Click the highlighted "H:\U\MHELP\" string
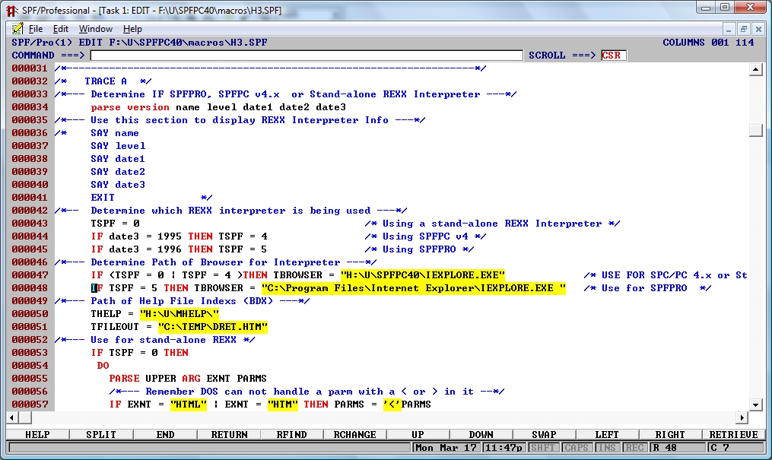Viewport: 772px width, 460px height. tap(179, 314)
